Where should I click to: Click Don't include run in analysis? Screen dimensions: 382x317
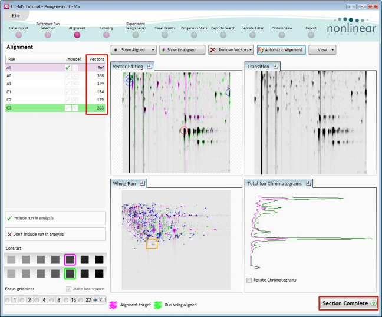click(x=55, y=235)
